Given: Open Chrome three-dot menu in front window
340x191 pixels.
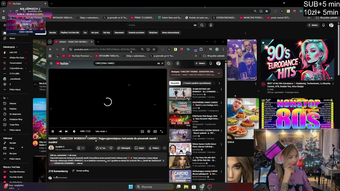Looking at the screenshot, I should click(223, 49).
